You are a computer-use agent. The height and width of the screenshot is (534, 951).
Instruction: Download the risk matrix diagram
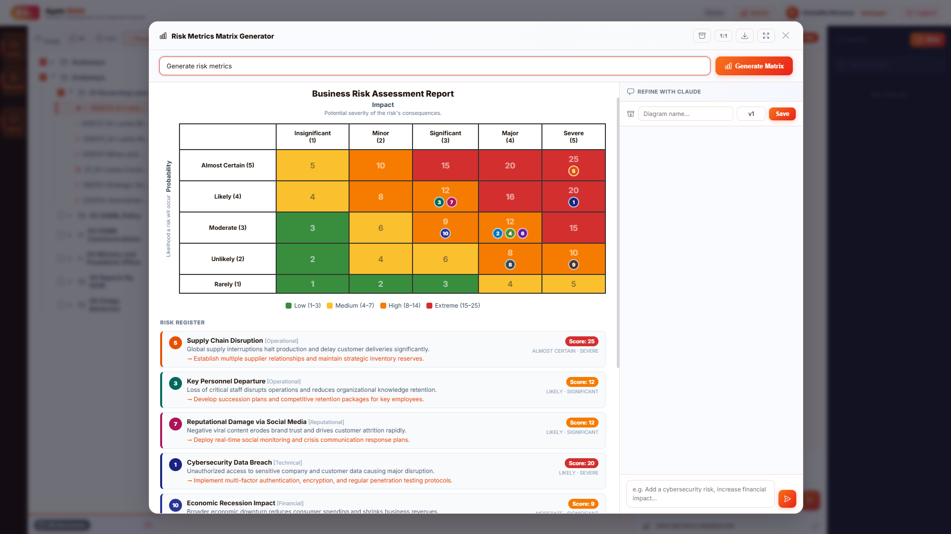[x=745, y=36]
